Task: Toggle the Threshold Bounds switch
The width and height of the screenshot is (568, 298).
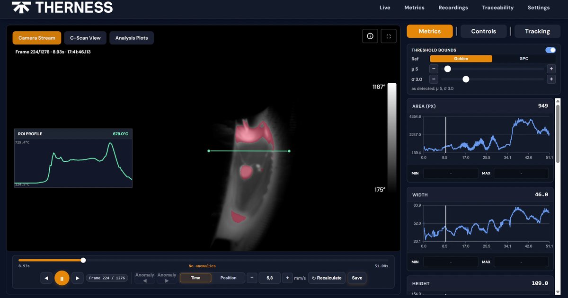Action: pyautogui.click(x=550, y=50)
